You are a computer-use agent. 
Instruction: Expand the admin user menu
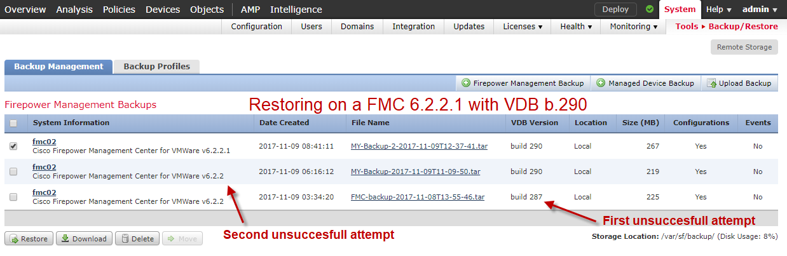[x=760, y=10]
